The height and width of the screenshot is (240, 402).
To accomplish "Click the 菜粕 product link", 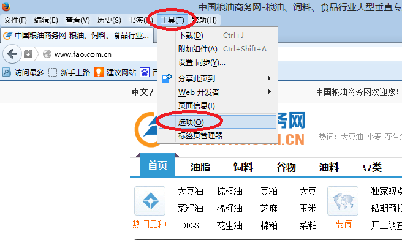I will click(x=308, y=226).
